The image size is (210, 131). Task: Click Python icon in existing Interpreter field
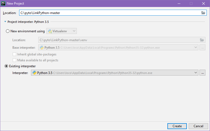(x=35, y=73)
